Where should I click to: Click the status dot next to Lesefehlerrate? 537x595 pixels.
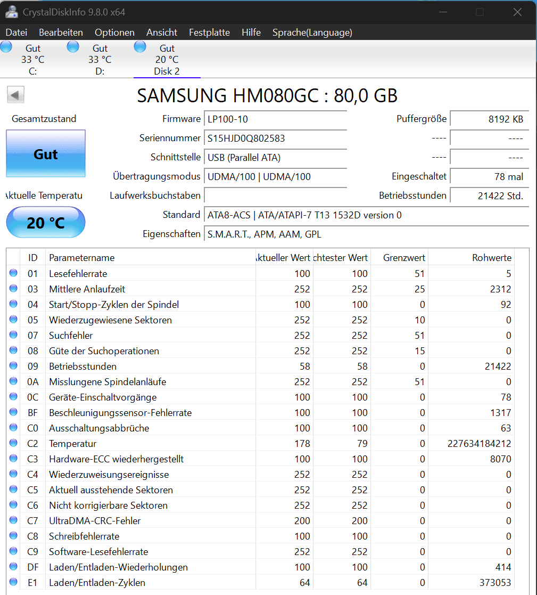pos(12,273)
